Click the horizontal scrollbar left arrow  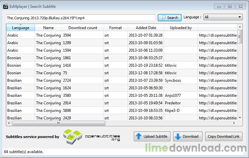coord(9,123)
